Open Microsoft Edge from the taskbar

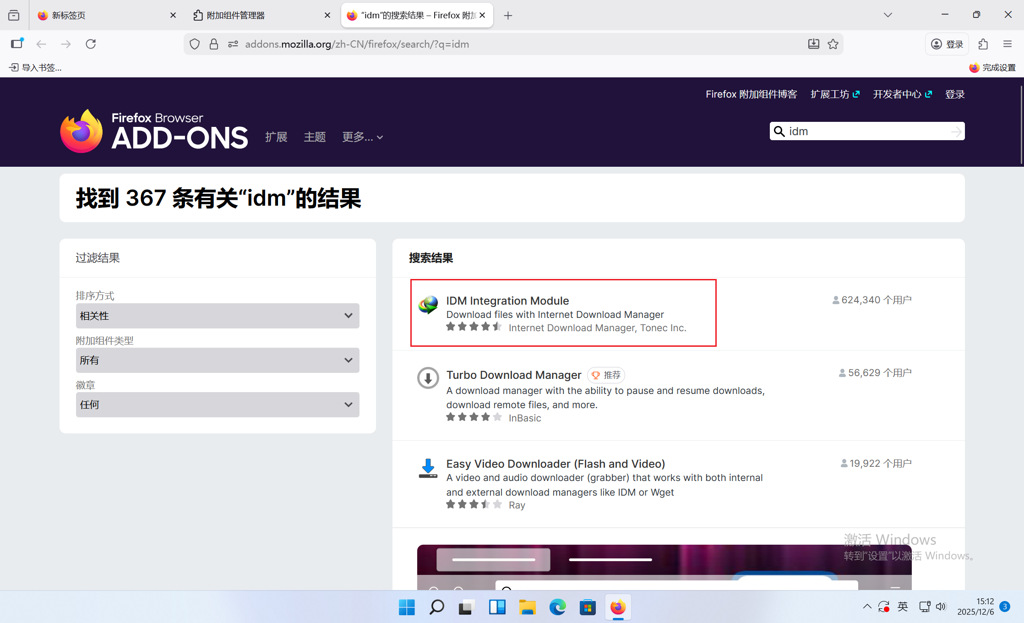[x=557, y=607]
